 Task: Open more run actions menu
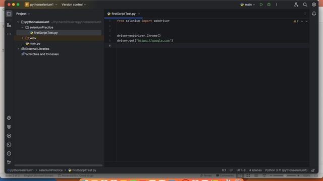277,5
